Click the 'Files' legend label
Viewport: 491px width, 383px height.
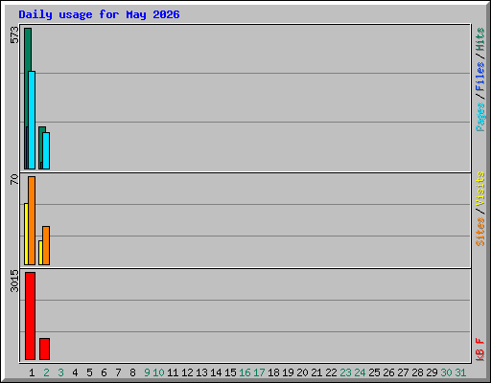click(479, 77)
